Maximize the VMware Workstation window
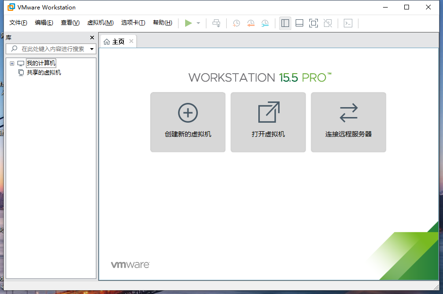Screen dimensions: 443x294 [407, 8]
